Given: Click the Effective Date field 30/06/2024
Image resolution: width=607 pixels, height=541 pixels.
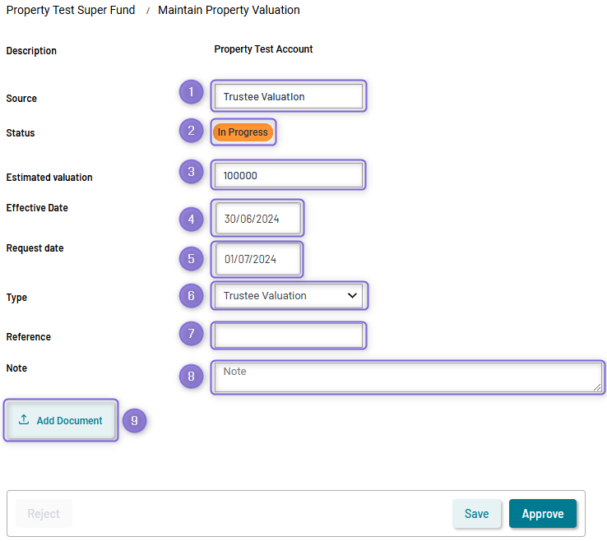Looking at the screenshot, I should 257,219.
